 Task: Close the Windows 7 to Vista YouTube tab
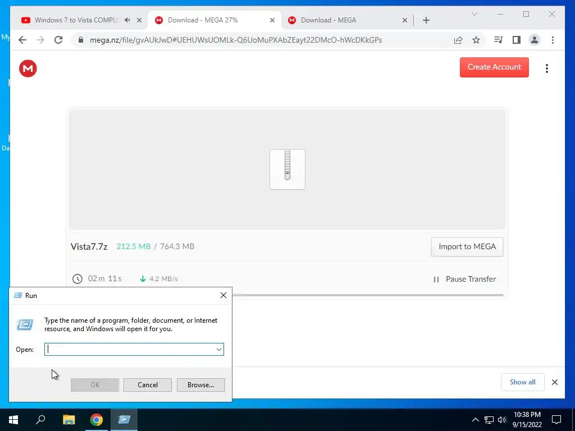pos(139,20)
